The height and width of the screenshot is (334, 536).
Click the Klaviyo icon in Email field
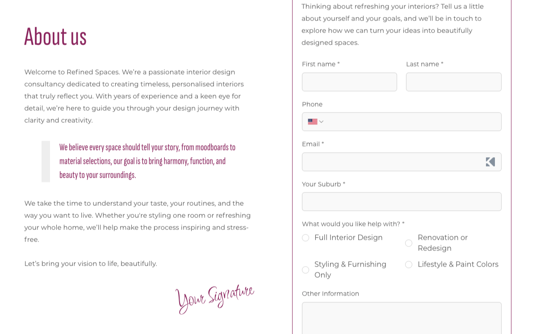tap(490, 162)
